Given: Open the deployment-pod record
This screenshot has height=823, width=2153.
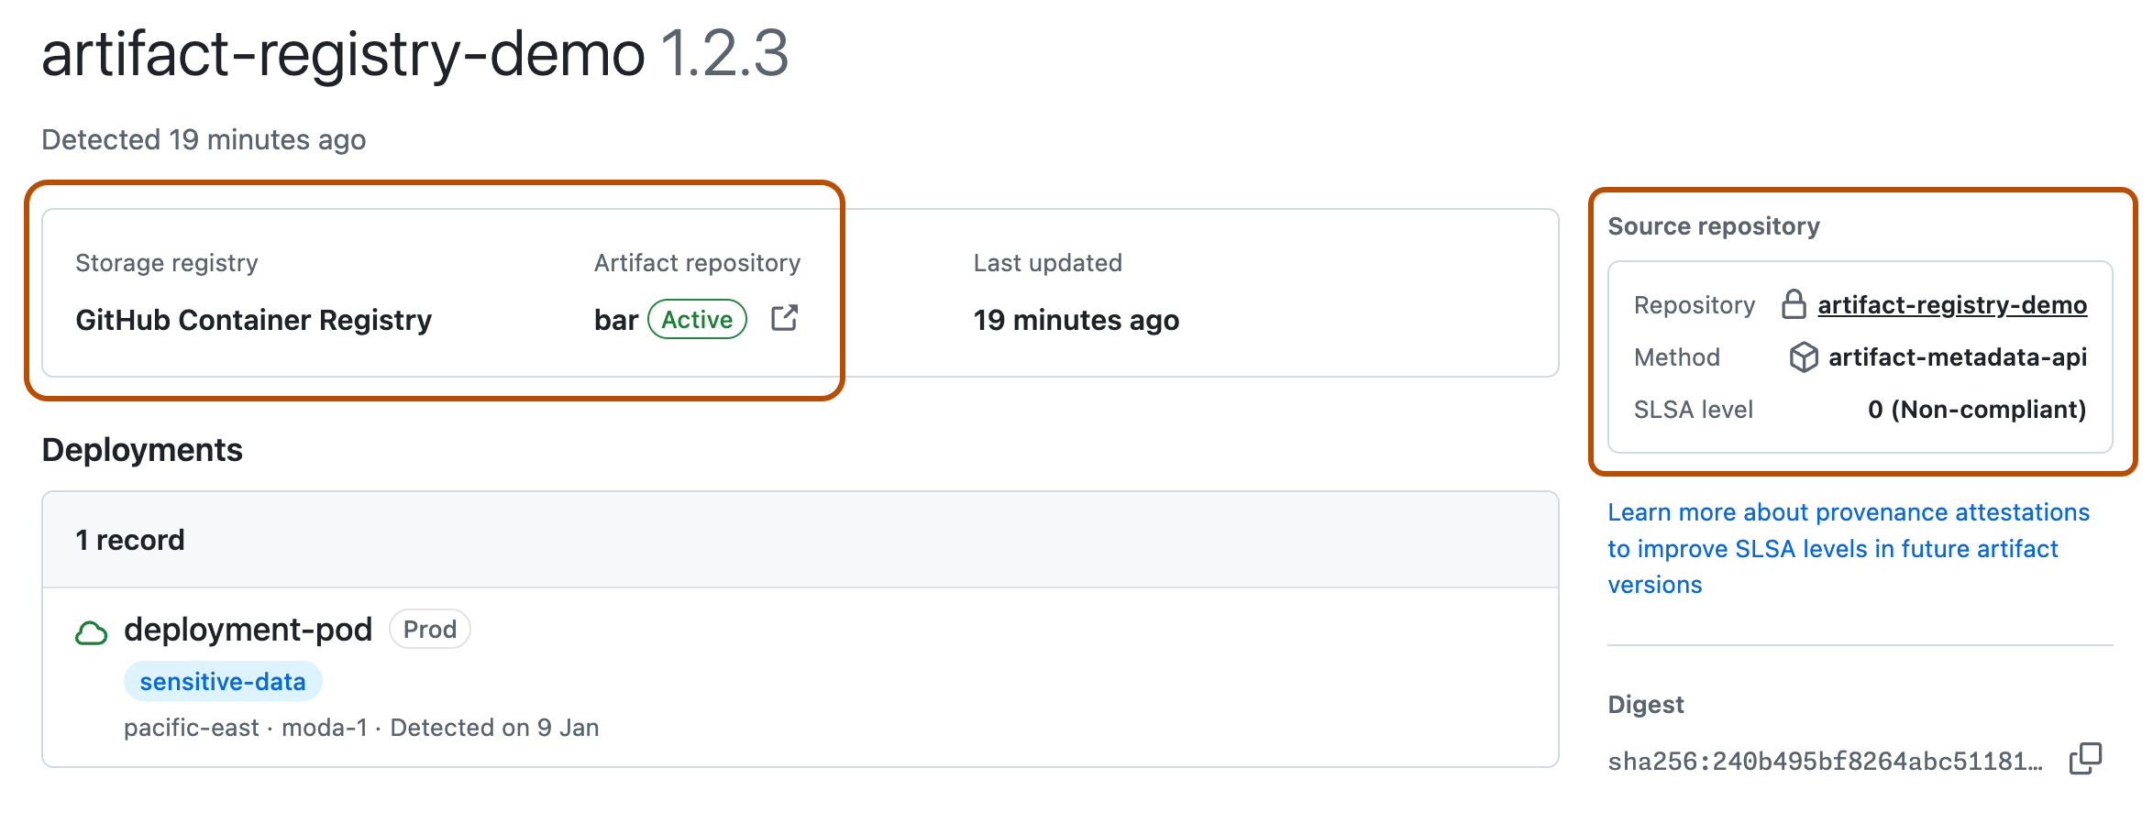Looking at the screenshot, I should coord(248,630).
